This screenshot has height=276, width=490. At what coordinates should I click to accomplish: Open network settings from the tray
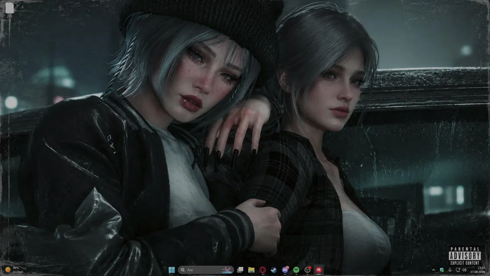click(458, 270)
